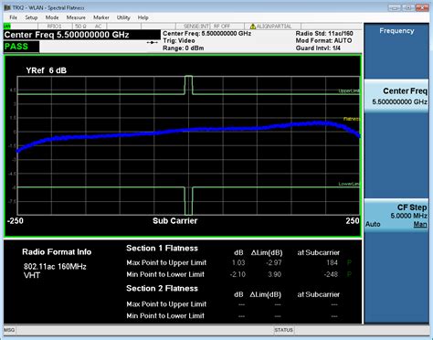Viewport: 433px width, 340px height.
Task: Click the 1.03 dB max point value
Action: coord(238,262)
